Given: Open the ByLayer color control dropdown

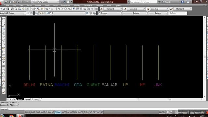Looking at the screenshot, I should [110, 13].
